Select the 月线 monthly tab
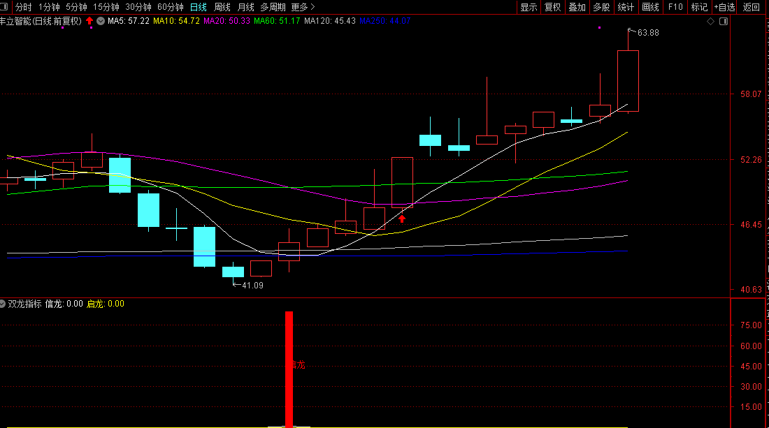The width and height of the screenshot is (769, 428). (245, 7)
